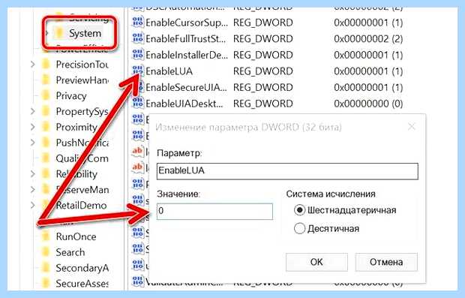Expand the PrecisionTou tree node
465x298 pixels.
coord(33,64)
